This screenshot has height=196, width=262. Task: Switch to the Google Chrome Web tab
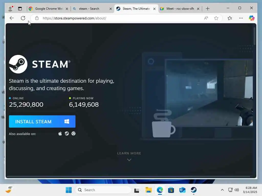(49, 9)
